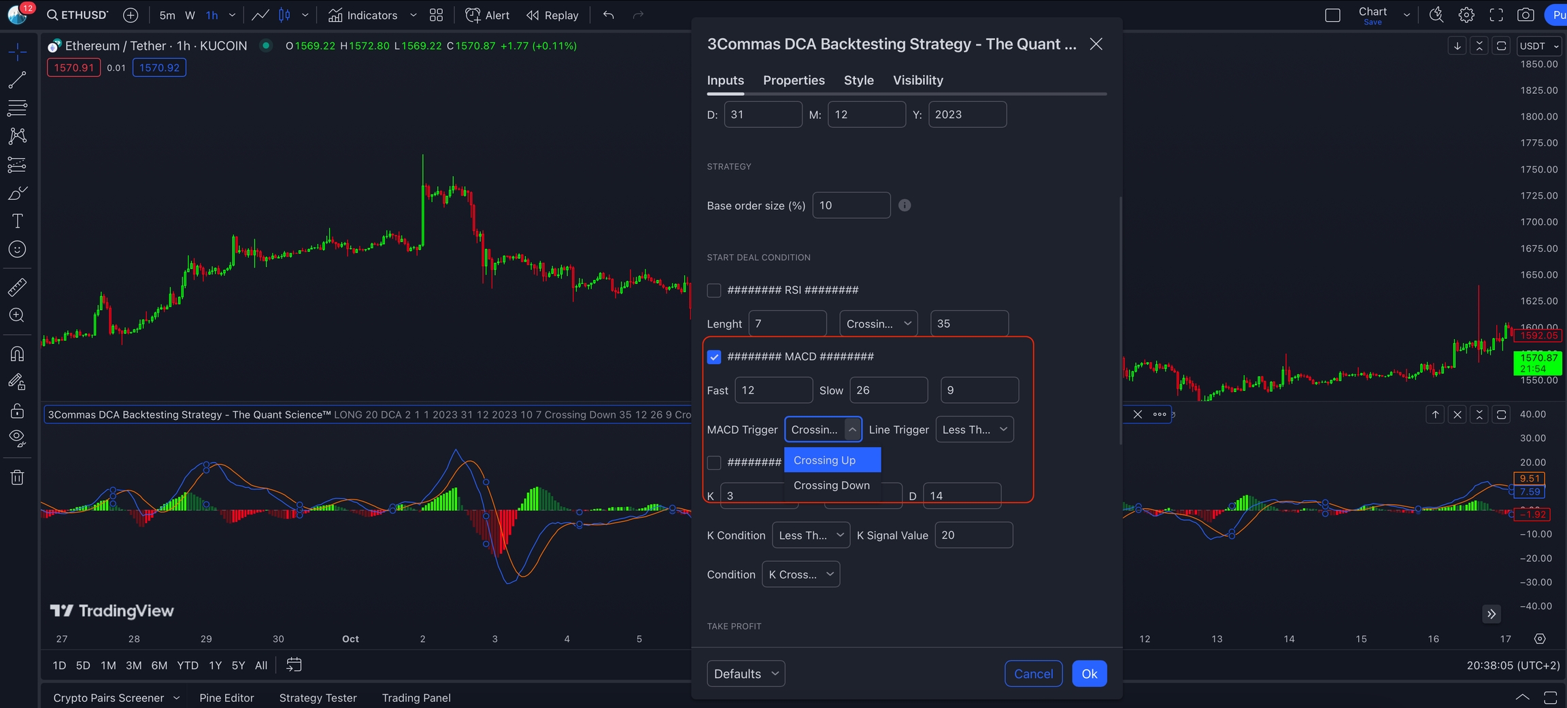The height and width of the screenshot is (708, 1567).
Task: Switch to the Properties tab
Action: coord(794,80)
